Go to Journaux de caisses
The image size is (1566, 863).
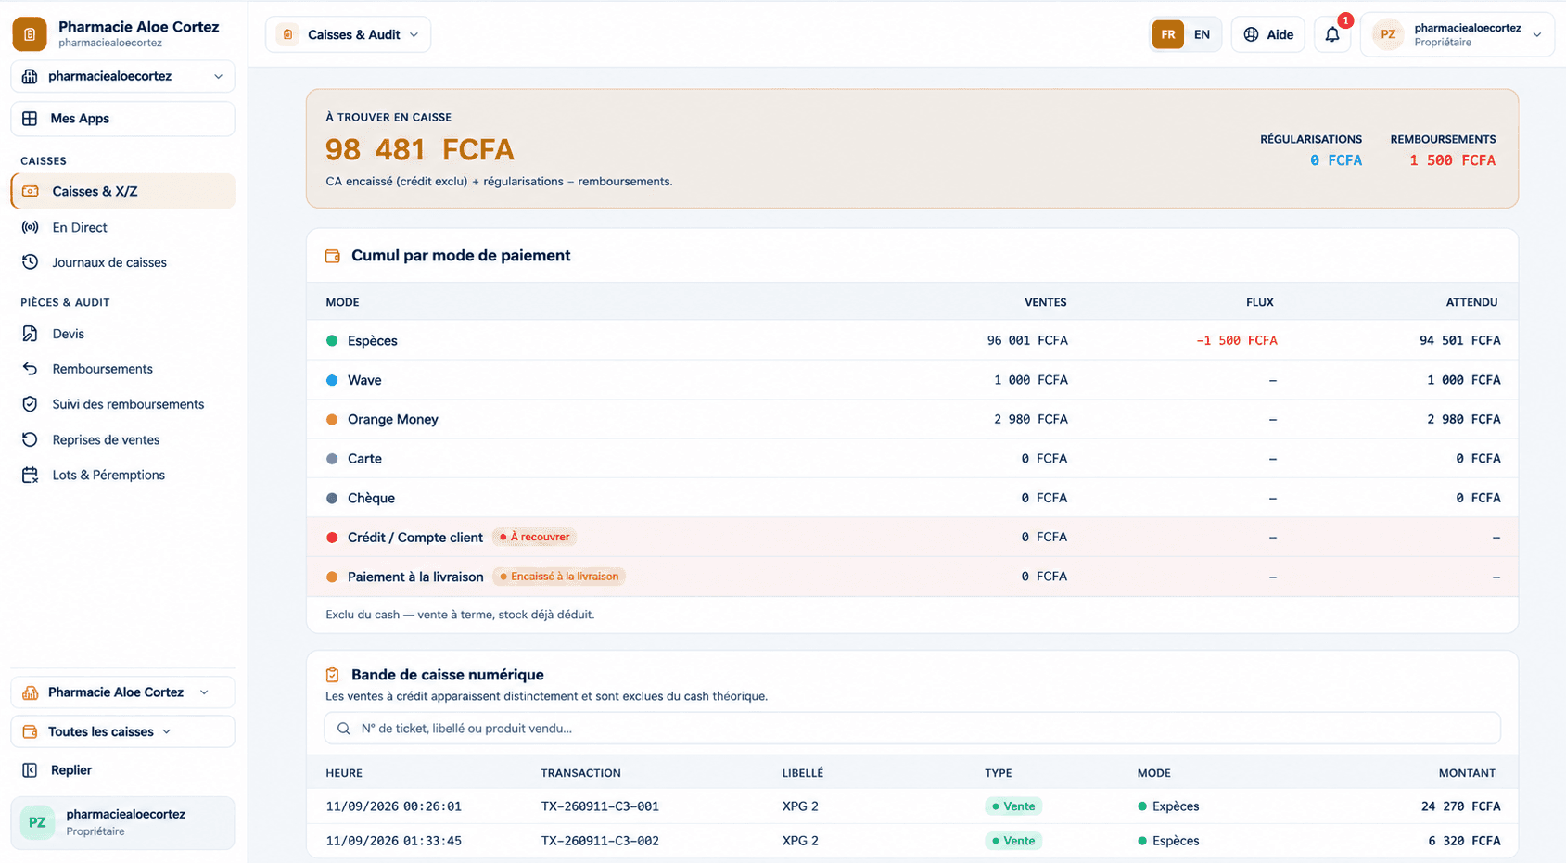tap(122, 262)
